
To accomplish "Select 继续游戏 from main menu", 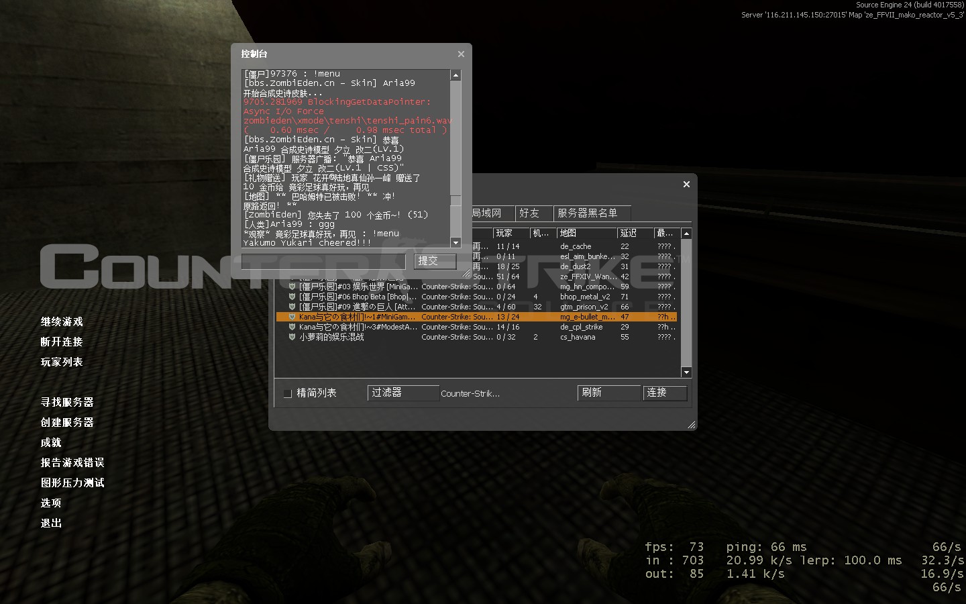I will 62,322.
